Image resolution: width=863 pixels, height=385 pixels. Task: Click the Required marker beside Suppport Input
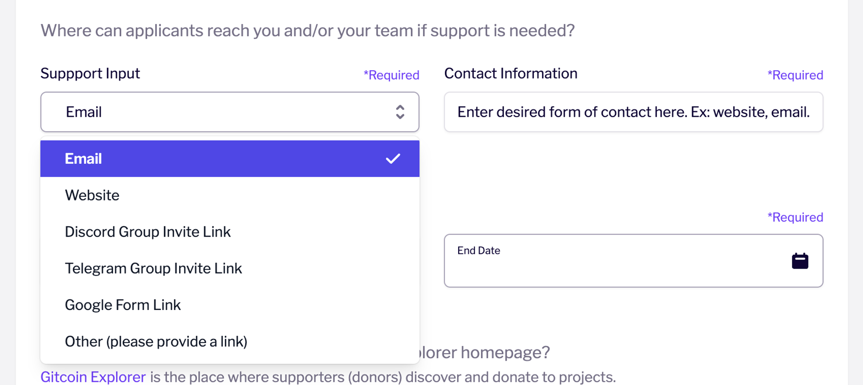pos(391,75)
